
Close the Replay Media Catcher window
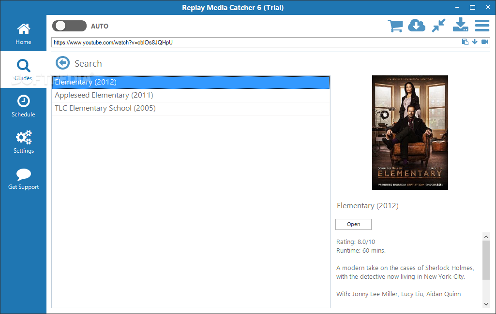[x=488, y=7]
